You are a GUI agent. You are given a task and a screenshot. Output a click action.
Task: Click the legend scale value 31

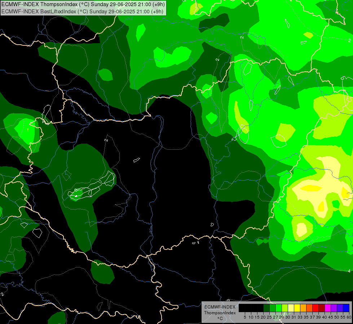294,317
